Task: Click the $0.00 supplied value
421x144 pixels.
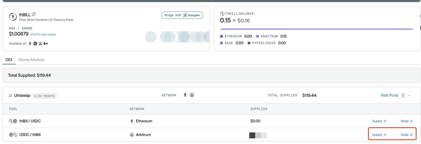Action: pos(255,121)
